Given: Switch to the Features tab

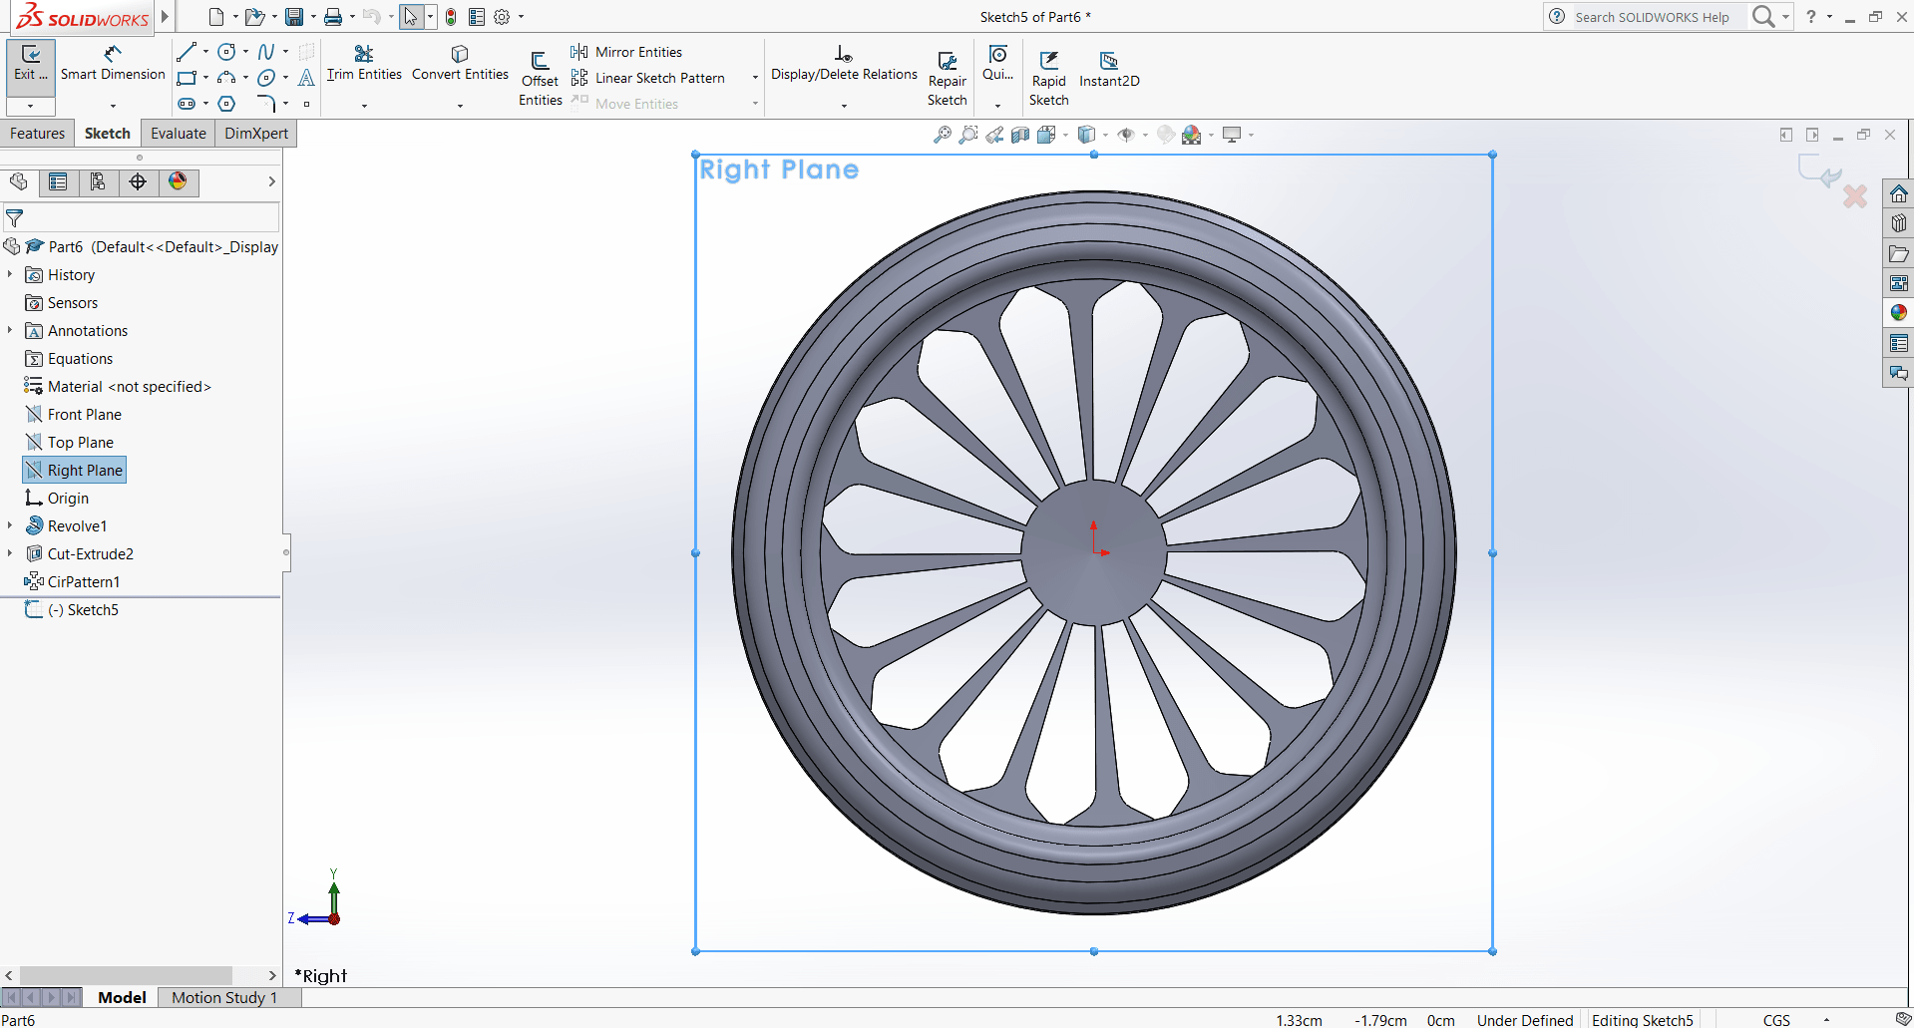Looking at the screenshot, I should point(38,134).
